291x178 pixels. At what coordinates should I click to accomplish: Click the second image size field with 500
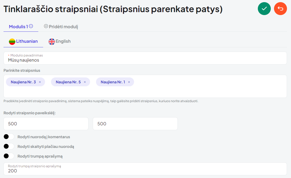[135, 124]
